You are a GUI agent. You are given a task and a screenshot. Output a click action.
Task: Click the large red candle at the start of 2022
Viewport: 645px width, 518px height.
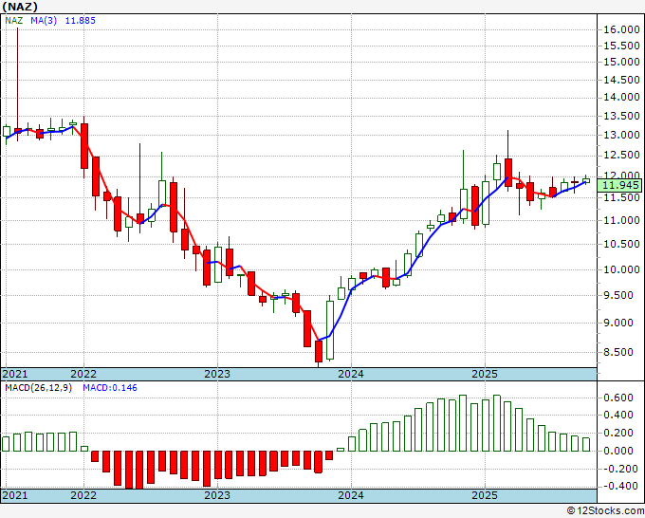click(84, 146)
